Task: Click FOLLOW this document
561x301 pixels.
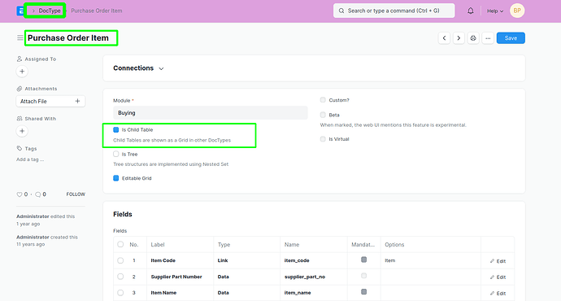Action: click(76, 194)
